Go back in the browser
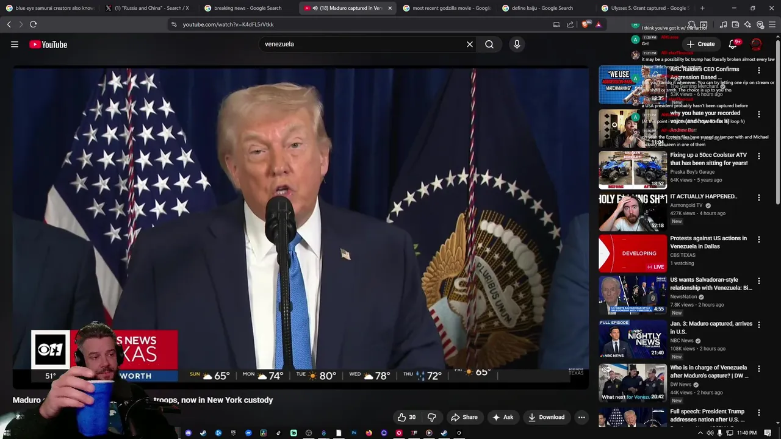 click(x=9, y=24)
